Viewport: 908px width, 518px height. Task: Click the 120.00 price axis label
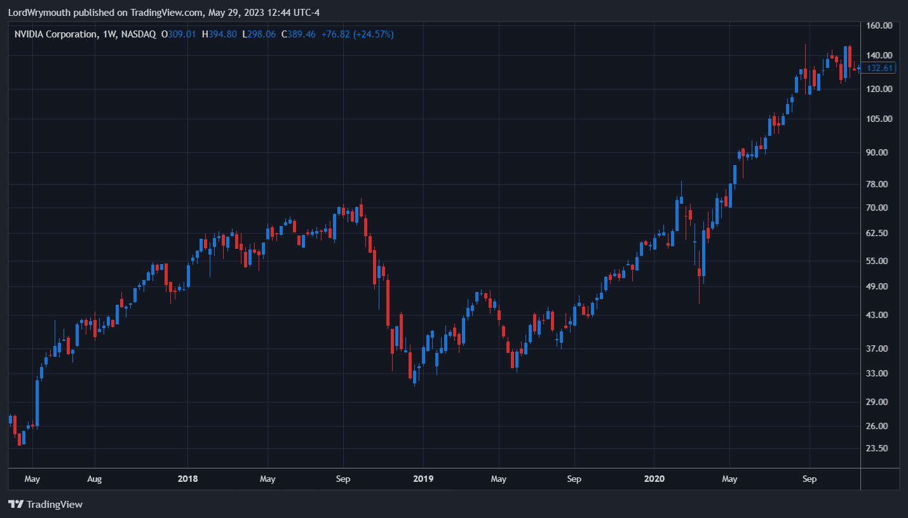coord(880,89)
